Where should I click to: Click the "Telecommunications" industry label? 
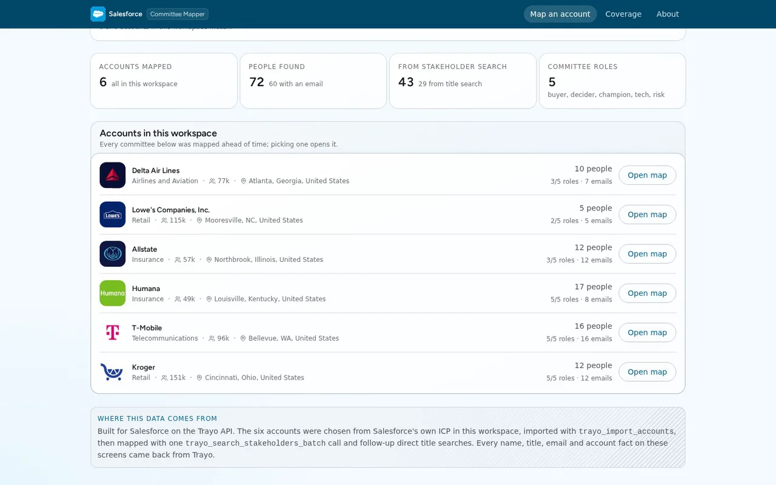165,338
